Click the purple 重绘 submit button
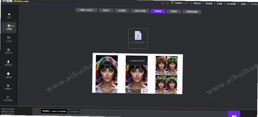Image resolution: width=258 pixels, height=117 pixels. pyautogui.click(x=234, y=114)
